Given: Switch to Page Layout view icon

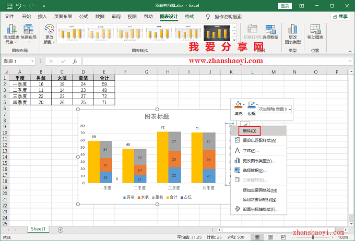Looking at the screenshot, I should click(x=270, y=237).
